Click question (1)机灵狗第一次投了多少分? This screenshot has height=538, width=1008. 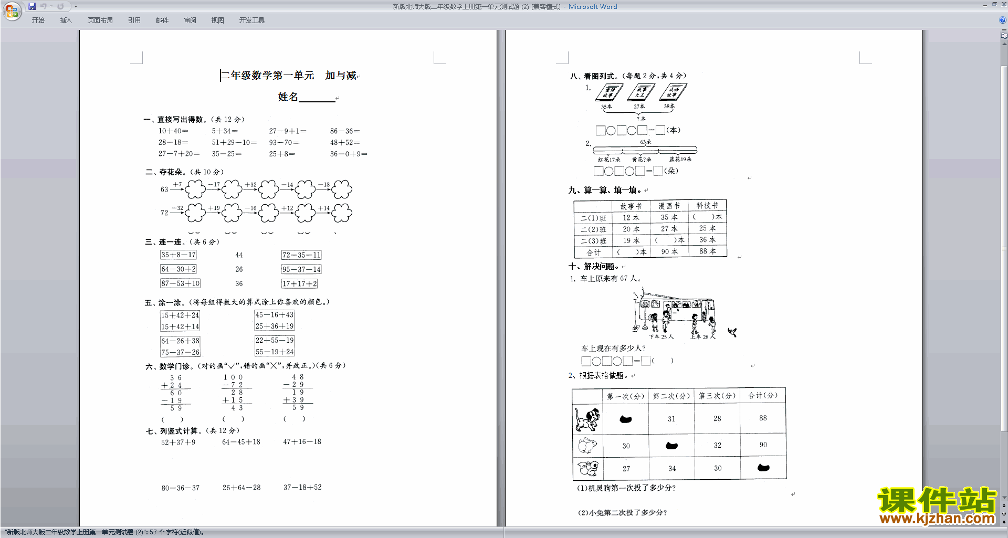(x=626, y=488)
